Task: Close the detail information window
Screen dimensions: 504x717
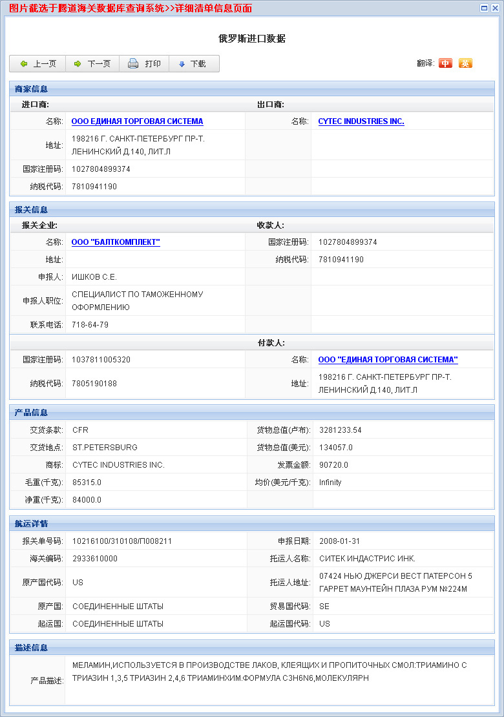Action: pyautogui.click(x=495, y=8)
